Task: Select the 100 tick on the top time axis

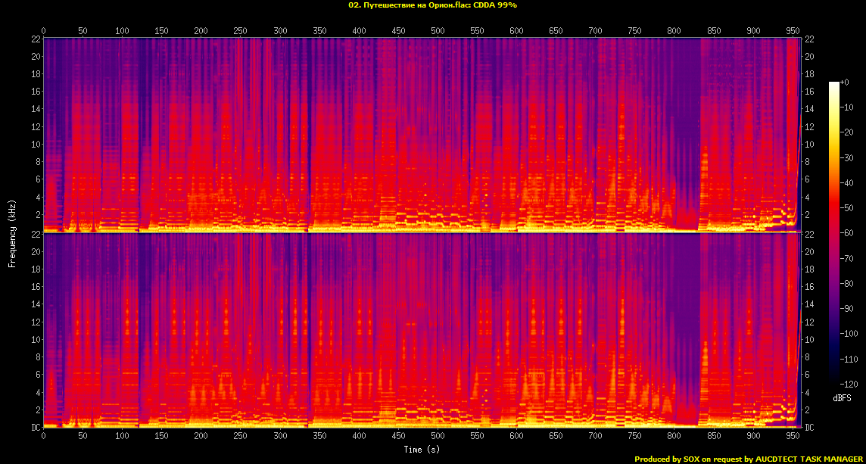Action: pyautogui.click(x=122, y=30)
